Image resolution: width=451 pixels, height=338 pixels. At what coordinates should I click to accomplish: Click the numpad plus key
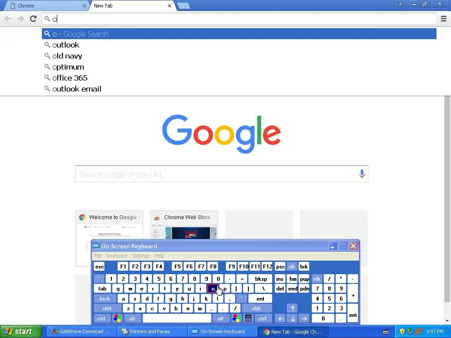[x=353, y=294]
